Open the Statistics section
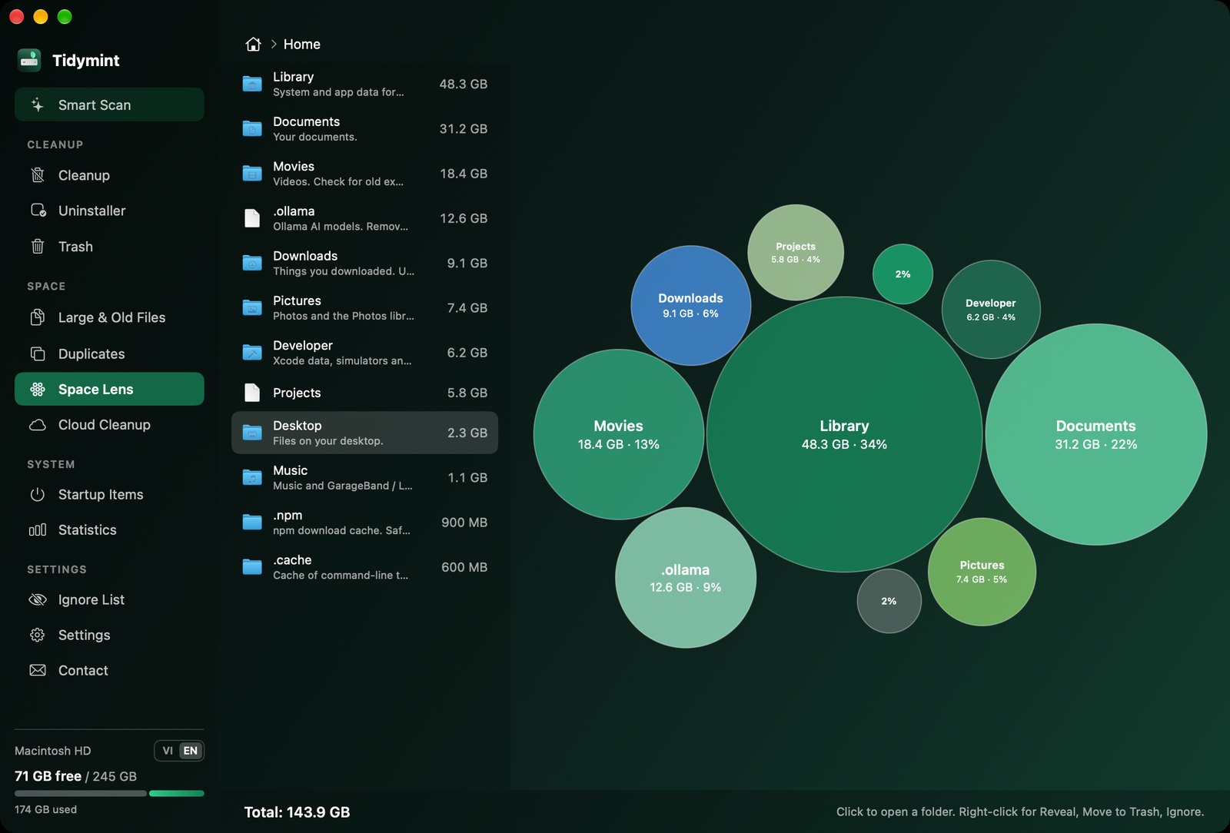1230x833 pixels. [x=109, y=530]
